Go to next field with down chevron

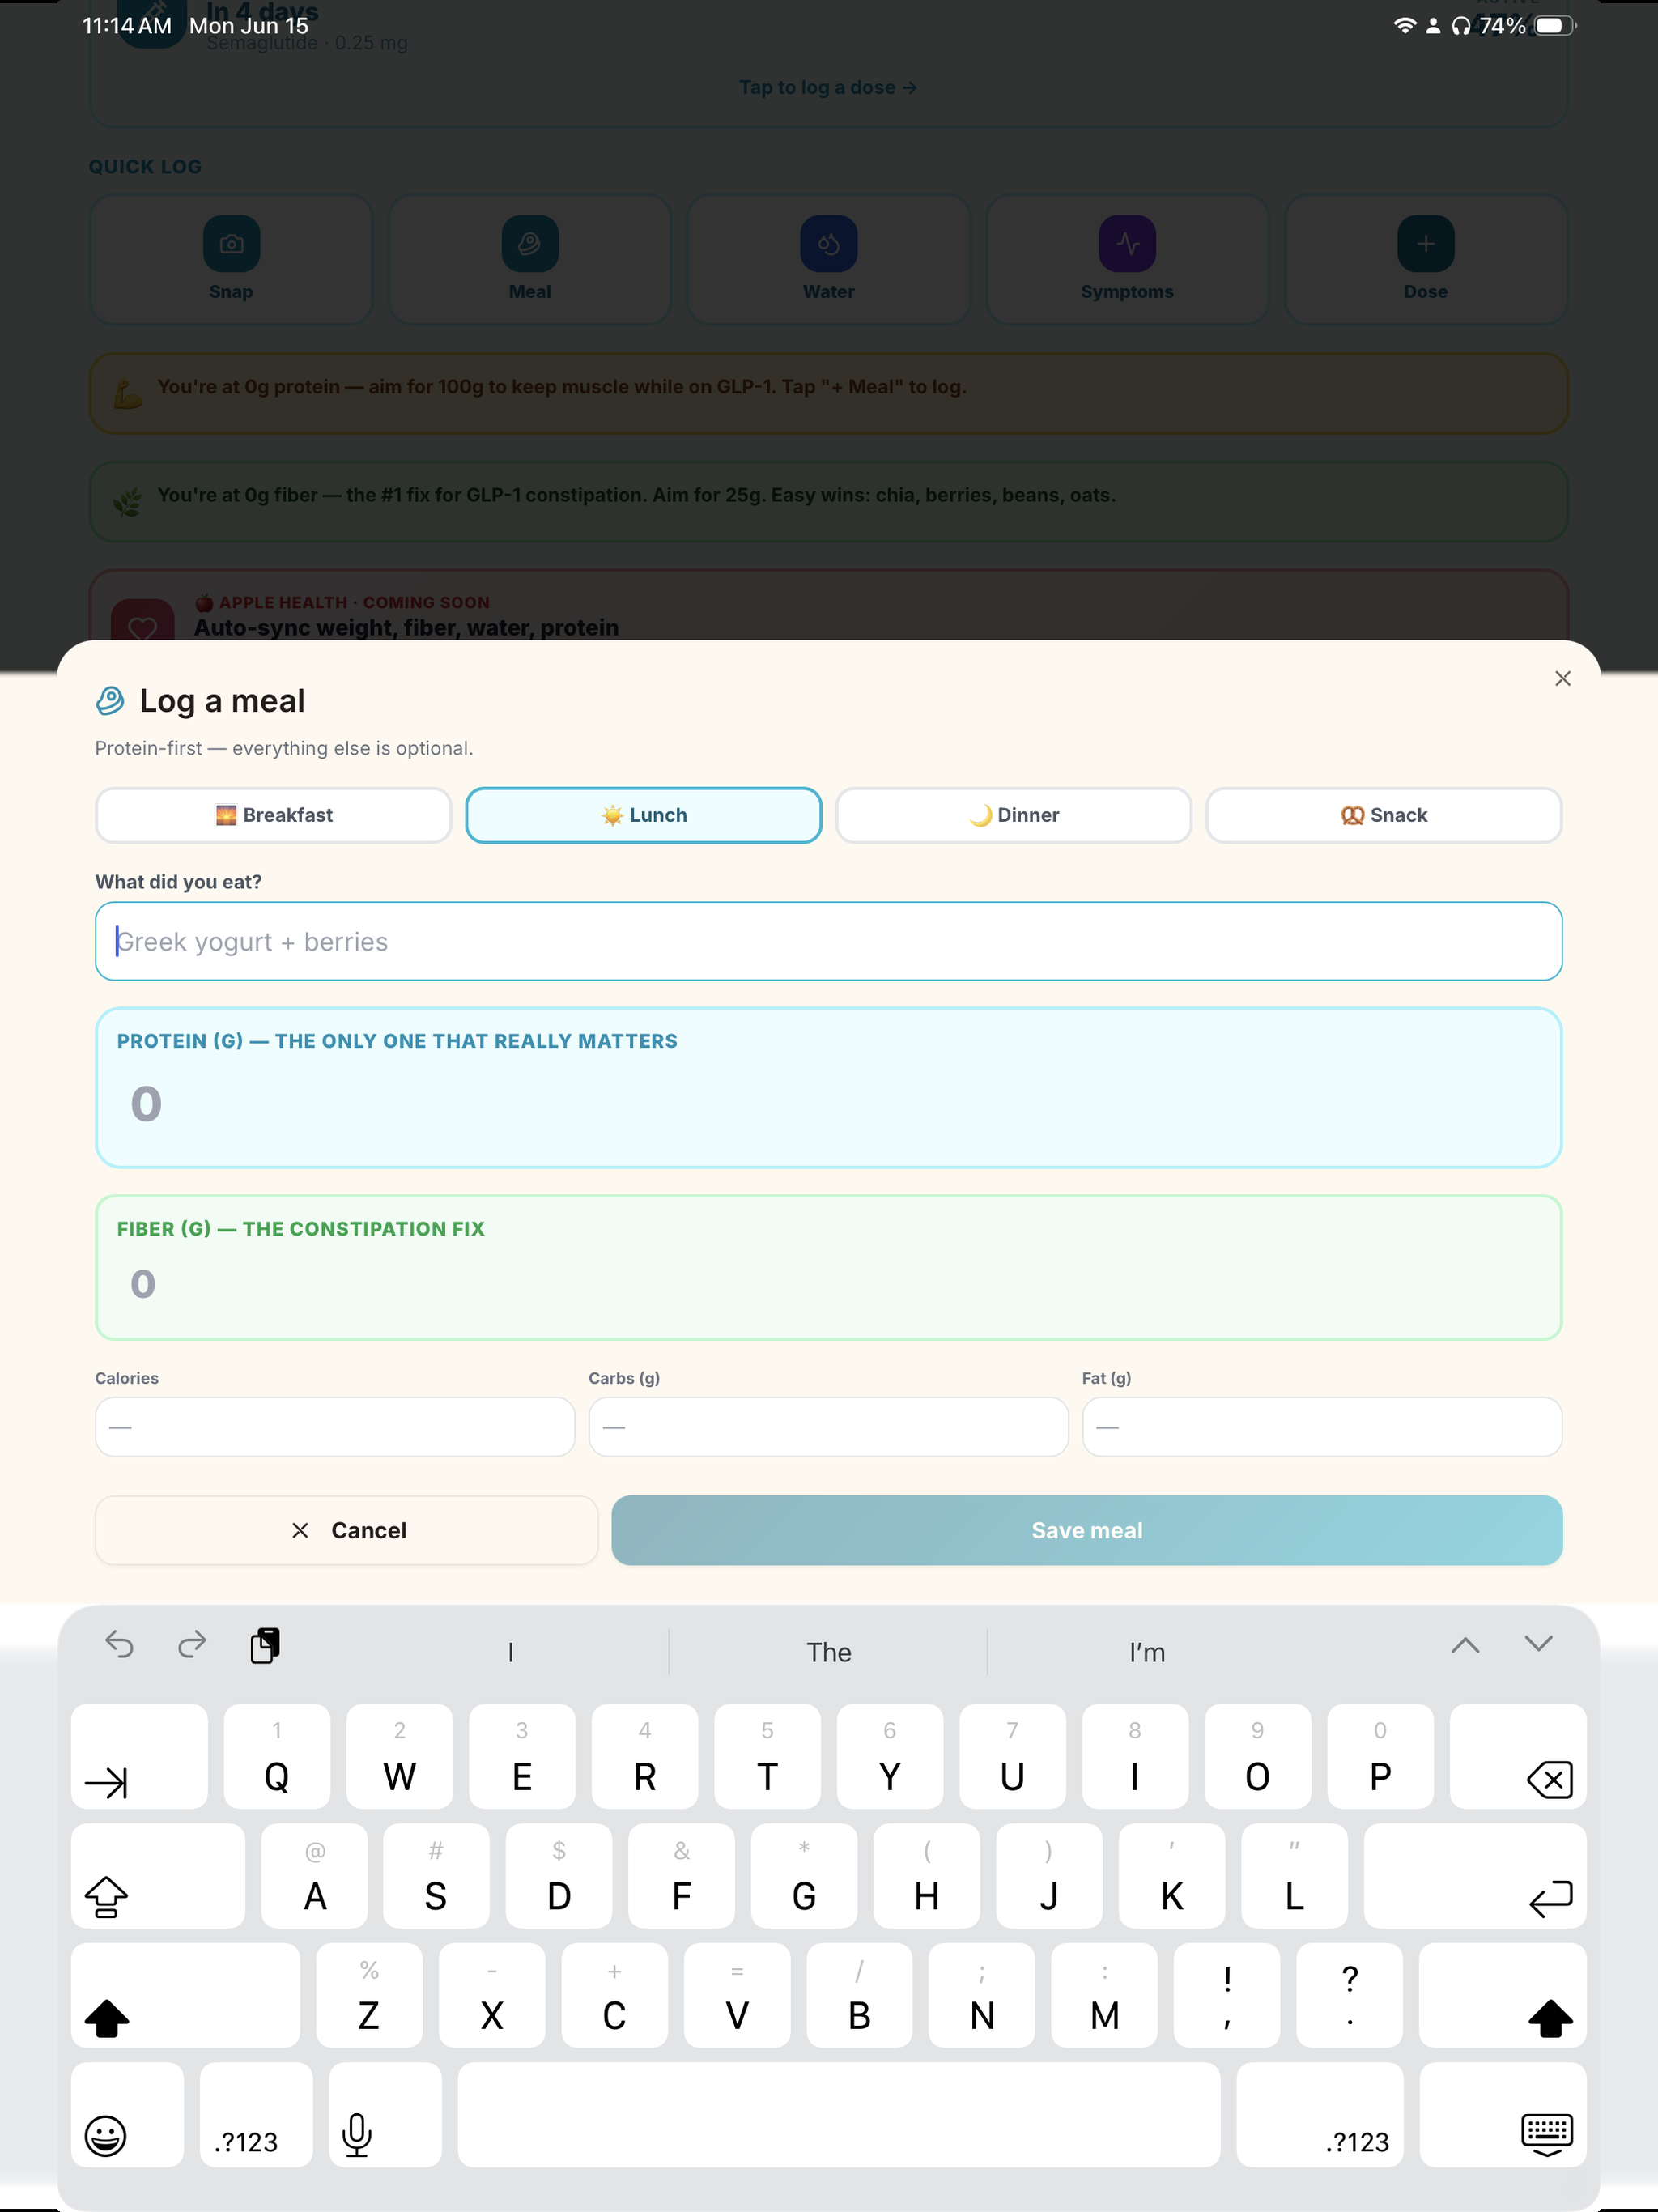tap(1538, 1645)
